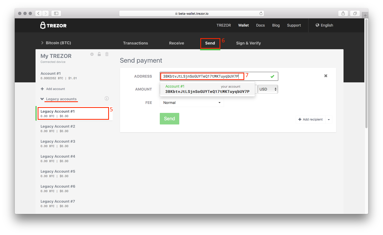Open the Add recipient dropdown arrow
Viewport: 383px width, 235px height.
coord(329,119)
